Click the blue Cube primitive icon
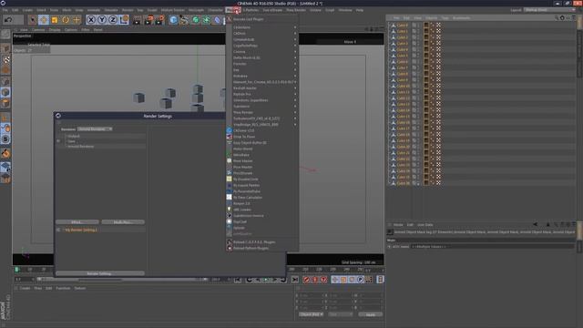The image size is (583, 328). coord(173,20)
